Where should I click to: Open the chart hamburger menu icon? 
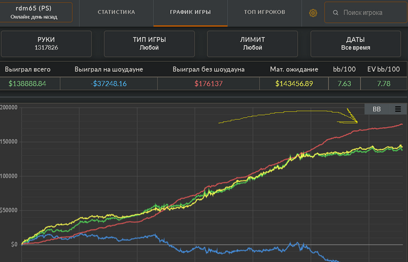(398, 109)
